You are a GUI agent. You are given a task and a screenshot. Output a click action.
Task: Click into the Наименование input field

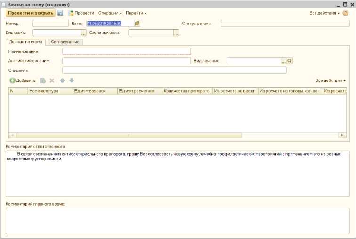click(126, 51)
